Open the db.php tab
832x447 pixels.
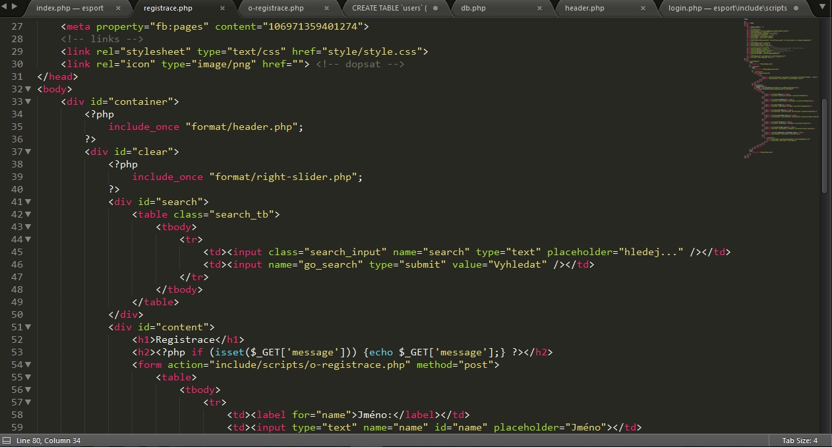(x=473, y=8)
